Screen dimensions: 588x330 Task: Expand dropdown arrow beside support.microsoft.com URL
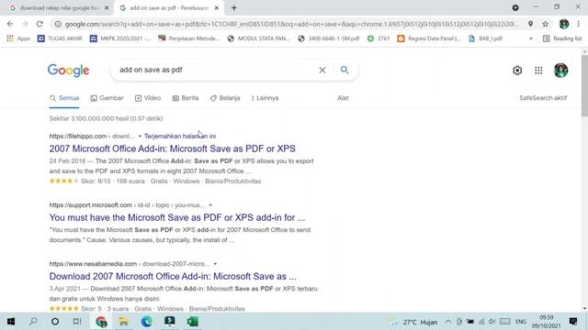click(210, 205)
